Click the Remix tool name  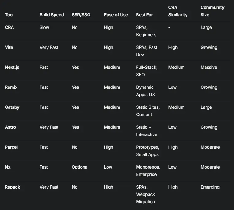tap(11, 87)
